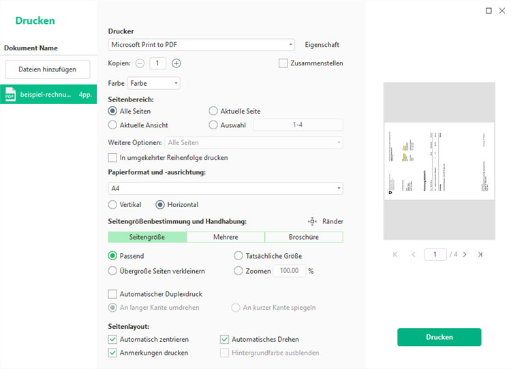Switch to the Seitengröße tab
The image size is (511, 369).
[x=147, y=237]
